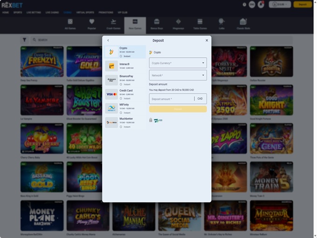The image size is (317, 238).
Task: Open Cherry Cherry Baby game thumbnail
Action: point(42,139)
